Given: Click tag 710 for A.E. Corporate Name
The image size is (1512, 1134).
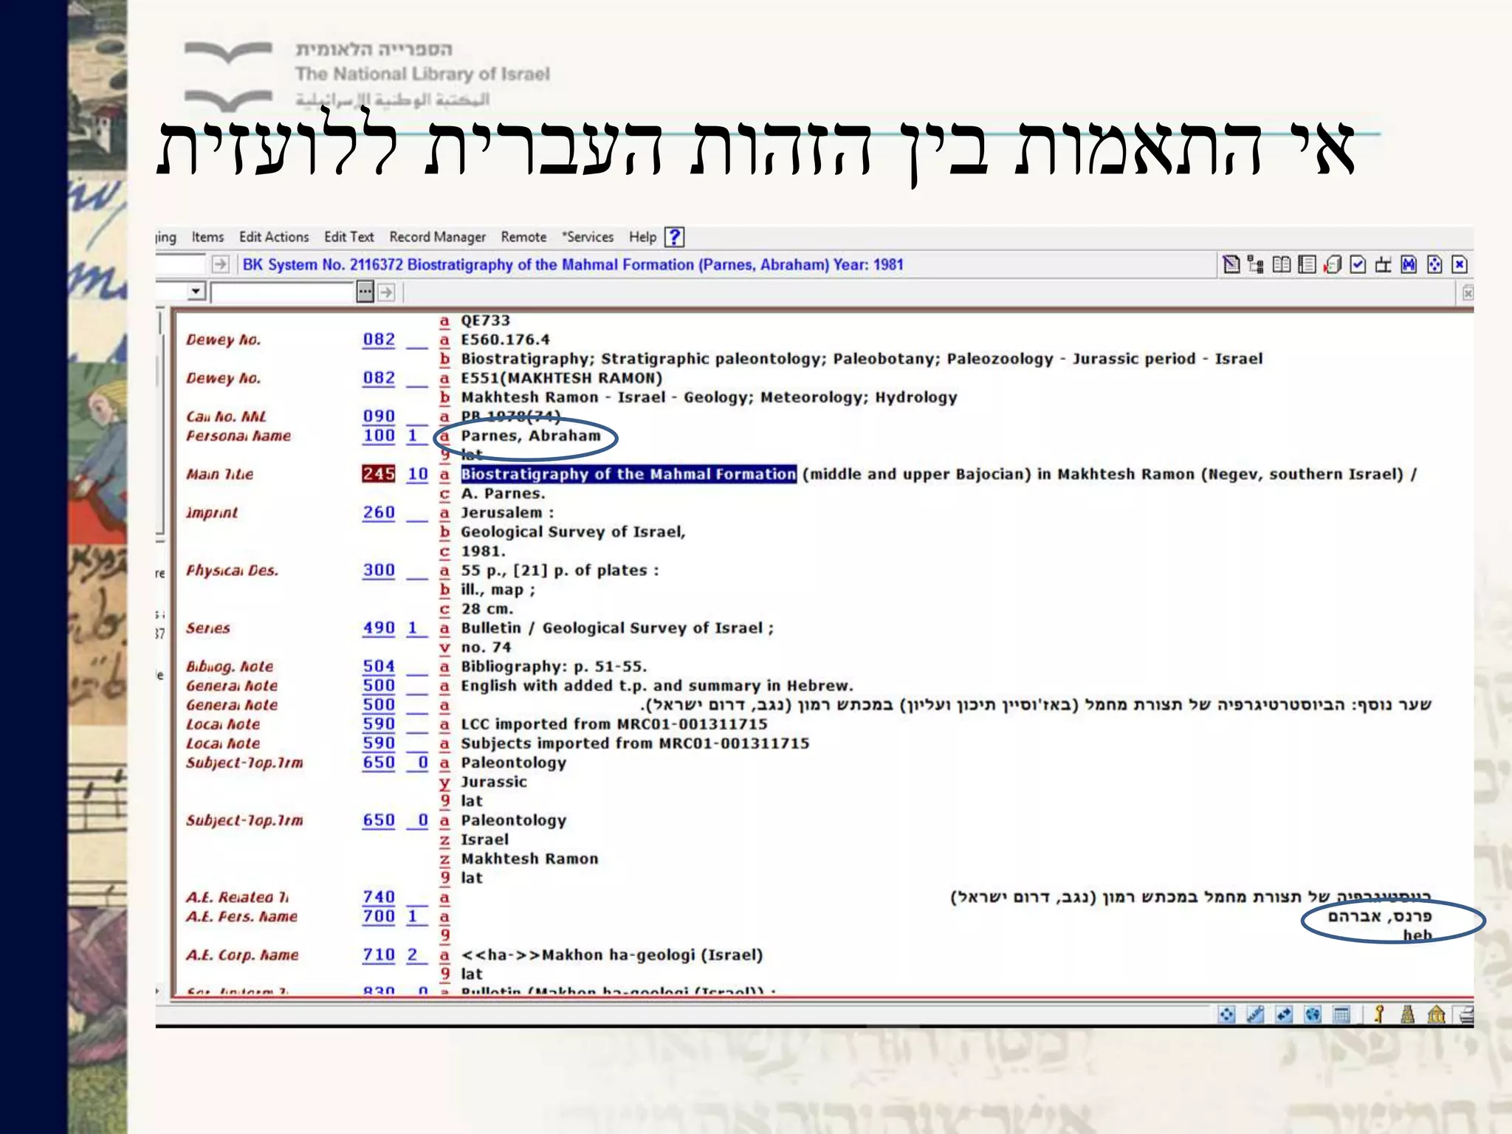Looking at the screenshot, I should coord(379,955).
